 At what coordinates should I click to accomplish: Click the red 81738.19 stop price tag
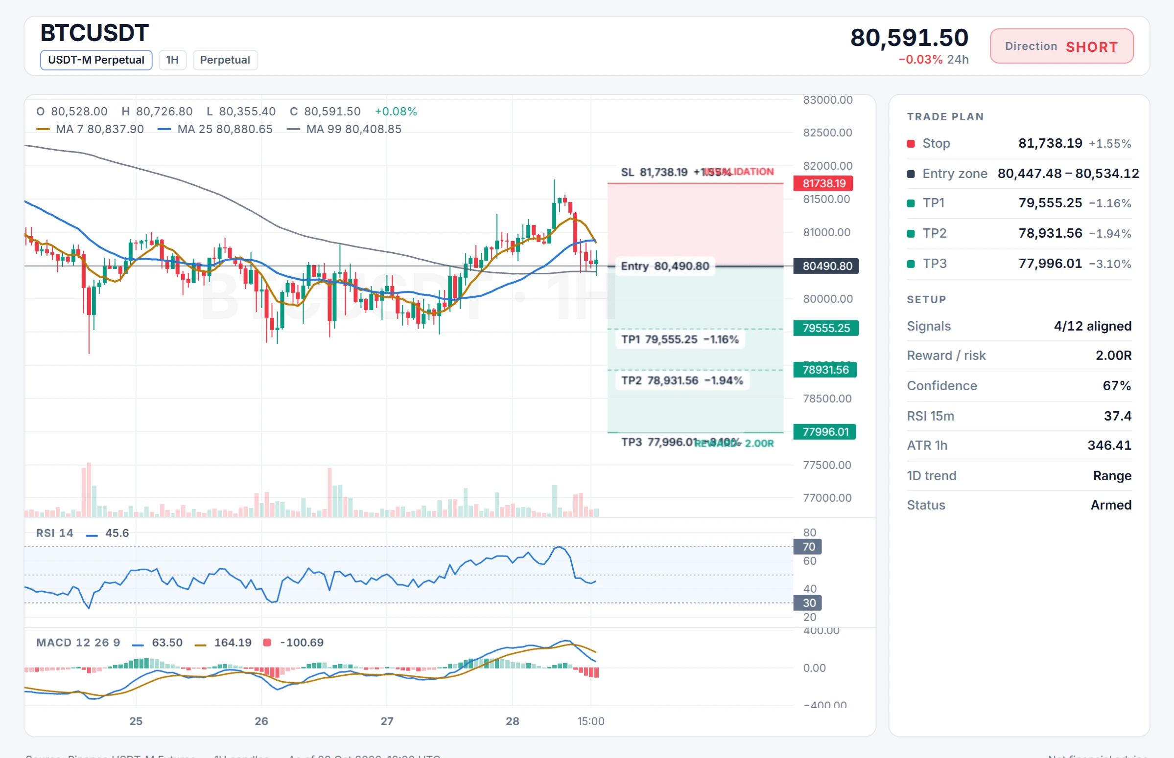point(823,183)
